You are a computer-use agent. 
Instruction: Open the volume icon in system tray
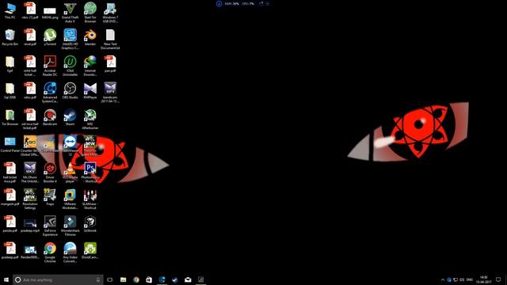click(462, 279)
